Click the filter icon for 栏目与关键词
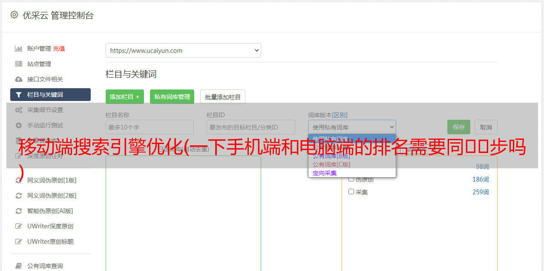The image size is (544, 271). [x=19, y=95]
